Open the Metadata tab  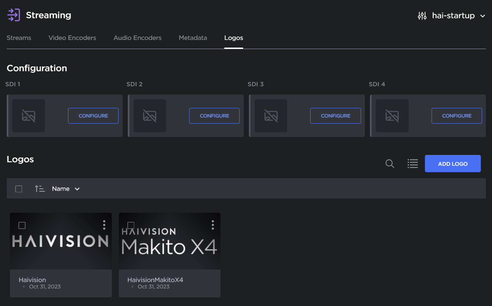(x=193, y=38)
